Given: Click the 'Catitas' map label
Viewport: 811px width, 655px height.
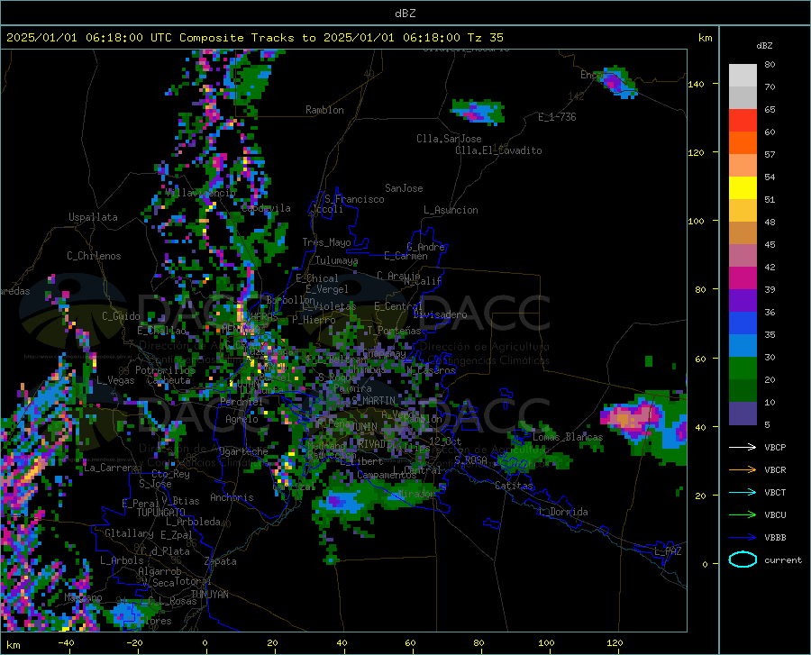Looking at the screenshot, I should tap(514, 486).
